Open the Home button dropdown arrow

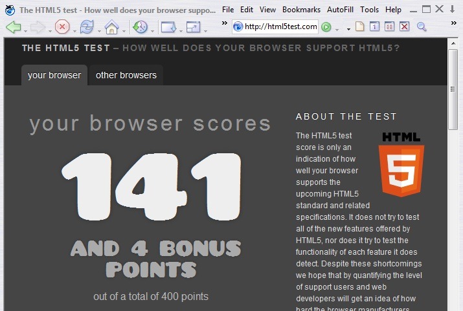point(124,30)
